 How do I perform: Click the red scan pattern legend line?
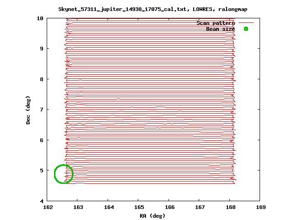246,23
